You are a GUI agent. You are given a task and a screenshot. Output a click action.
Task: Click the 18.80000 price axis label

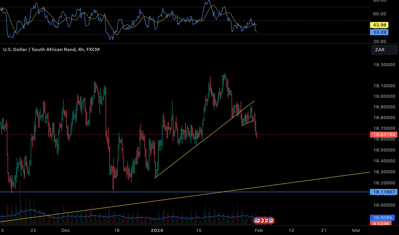click(384, 117)
